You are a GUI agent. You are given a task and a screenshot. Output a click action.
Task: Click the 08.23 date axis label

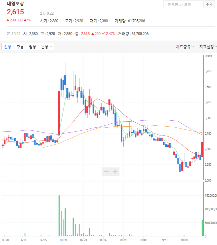coord(124,240)
